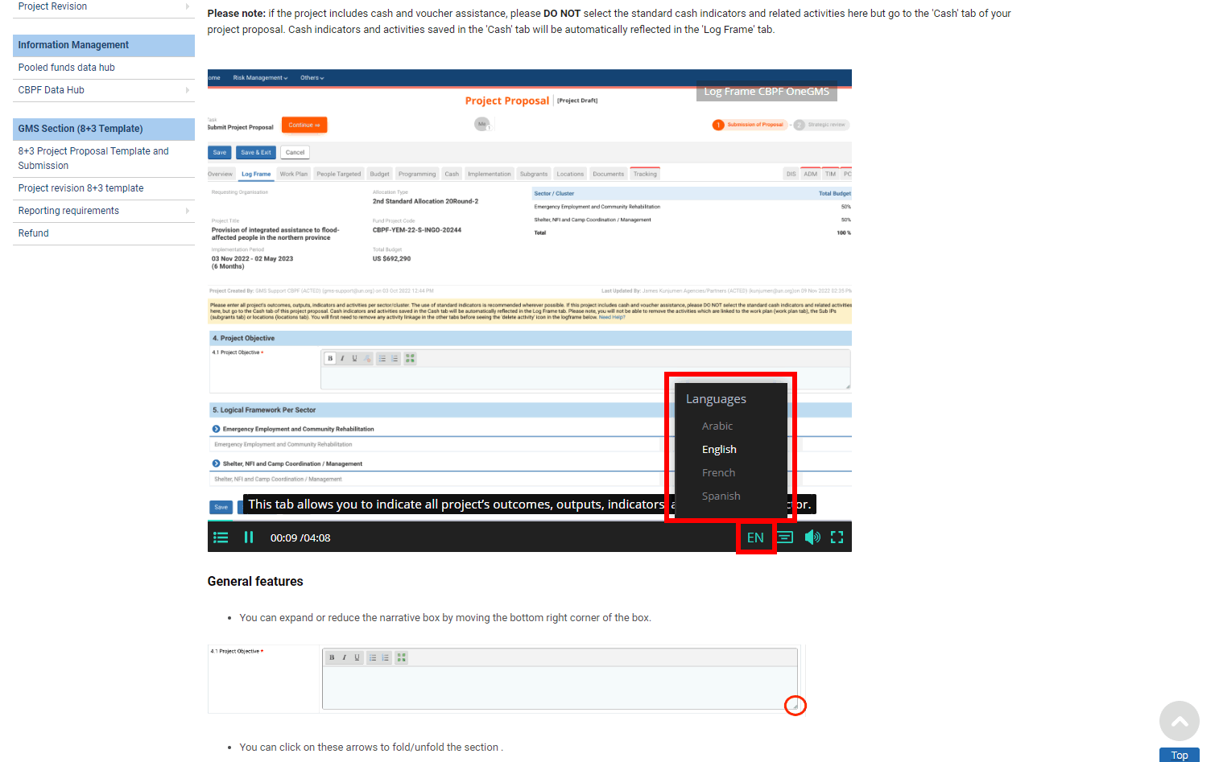
Task: Click Information Management sidebar header
Action: coord(104,45)
